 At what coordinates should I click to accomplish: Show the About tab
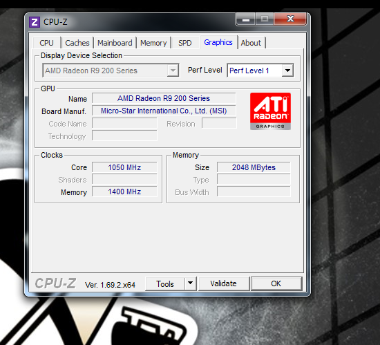click(x=251, y=43)
